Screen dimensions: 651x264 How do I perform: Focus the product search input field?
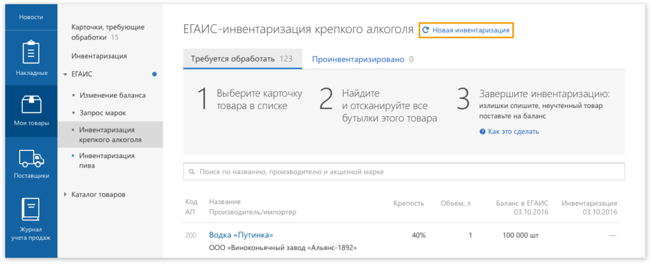click(407, 172)
